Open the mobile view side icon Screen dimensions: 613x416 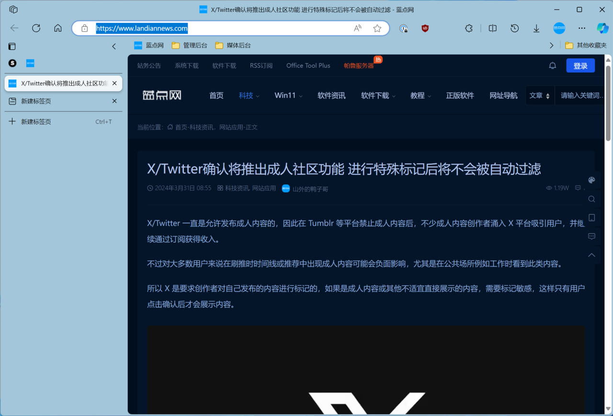592,217
